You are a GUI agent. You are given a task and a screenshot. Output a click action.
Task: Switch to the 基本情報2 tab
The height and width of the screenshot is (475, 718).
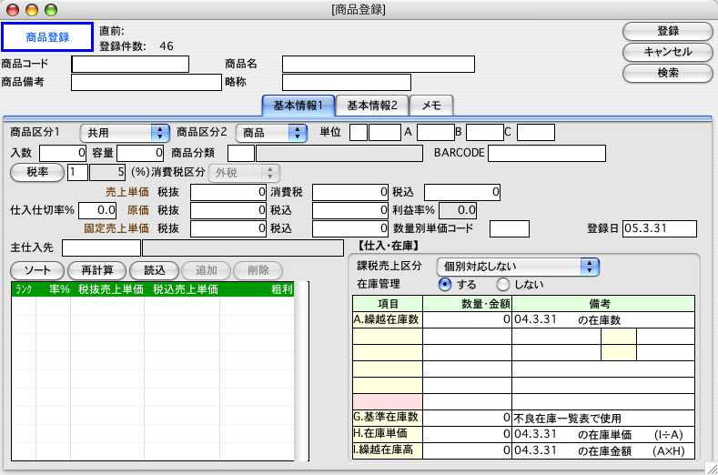372,106
